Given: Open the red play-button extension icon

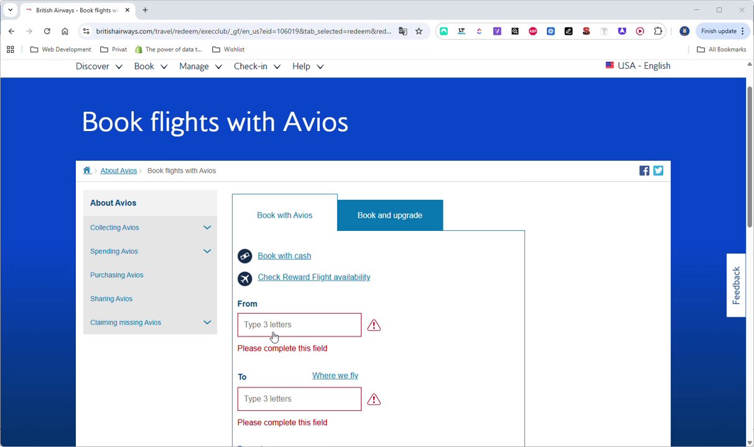Looking at the screenshot, I should [640, 31].
